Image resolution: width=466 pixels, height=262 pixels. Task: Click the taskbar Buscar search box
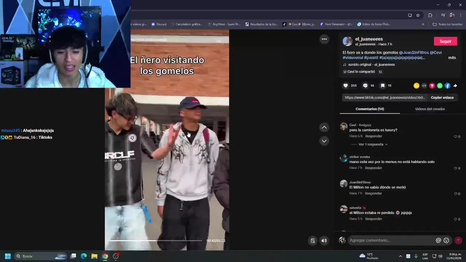coord(40,256)
